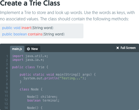This screenshot has height=110, width=139.
Task: Click the plus icon on New tab
Action: click(x=28, y=49)
